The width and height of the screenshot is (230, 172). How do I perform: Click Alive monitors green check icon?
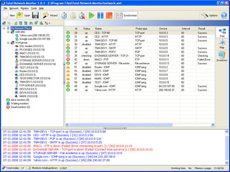coord(8,100)
